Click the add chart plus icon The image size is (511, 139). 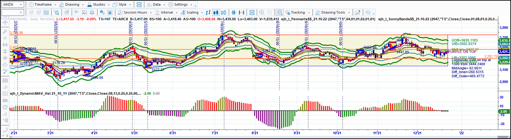pos(358,12)
